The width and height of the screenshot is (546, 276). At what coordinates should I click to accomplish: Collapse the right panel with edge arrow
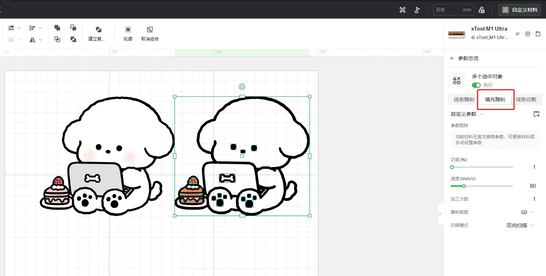pos(440,214)
